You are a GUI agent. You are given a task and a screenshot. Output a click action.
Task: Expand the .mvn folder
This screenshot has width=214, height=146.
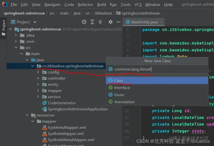tap(16, 41)
